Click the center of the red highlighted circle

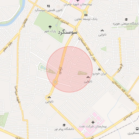click(69, 69)
